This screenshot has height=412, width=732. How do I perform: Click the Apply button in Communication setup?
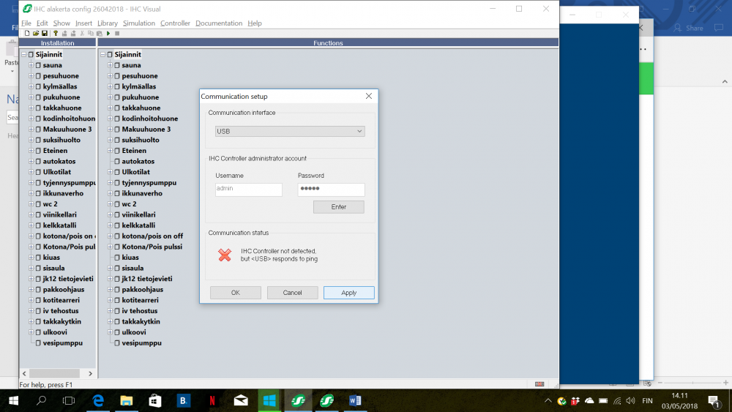point(348,293)
